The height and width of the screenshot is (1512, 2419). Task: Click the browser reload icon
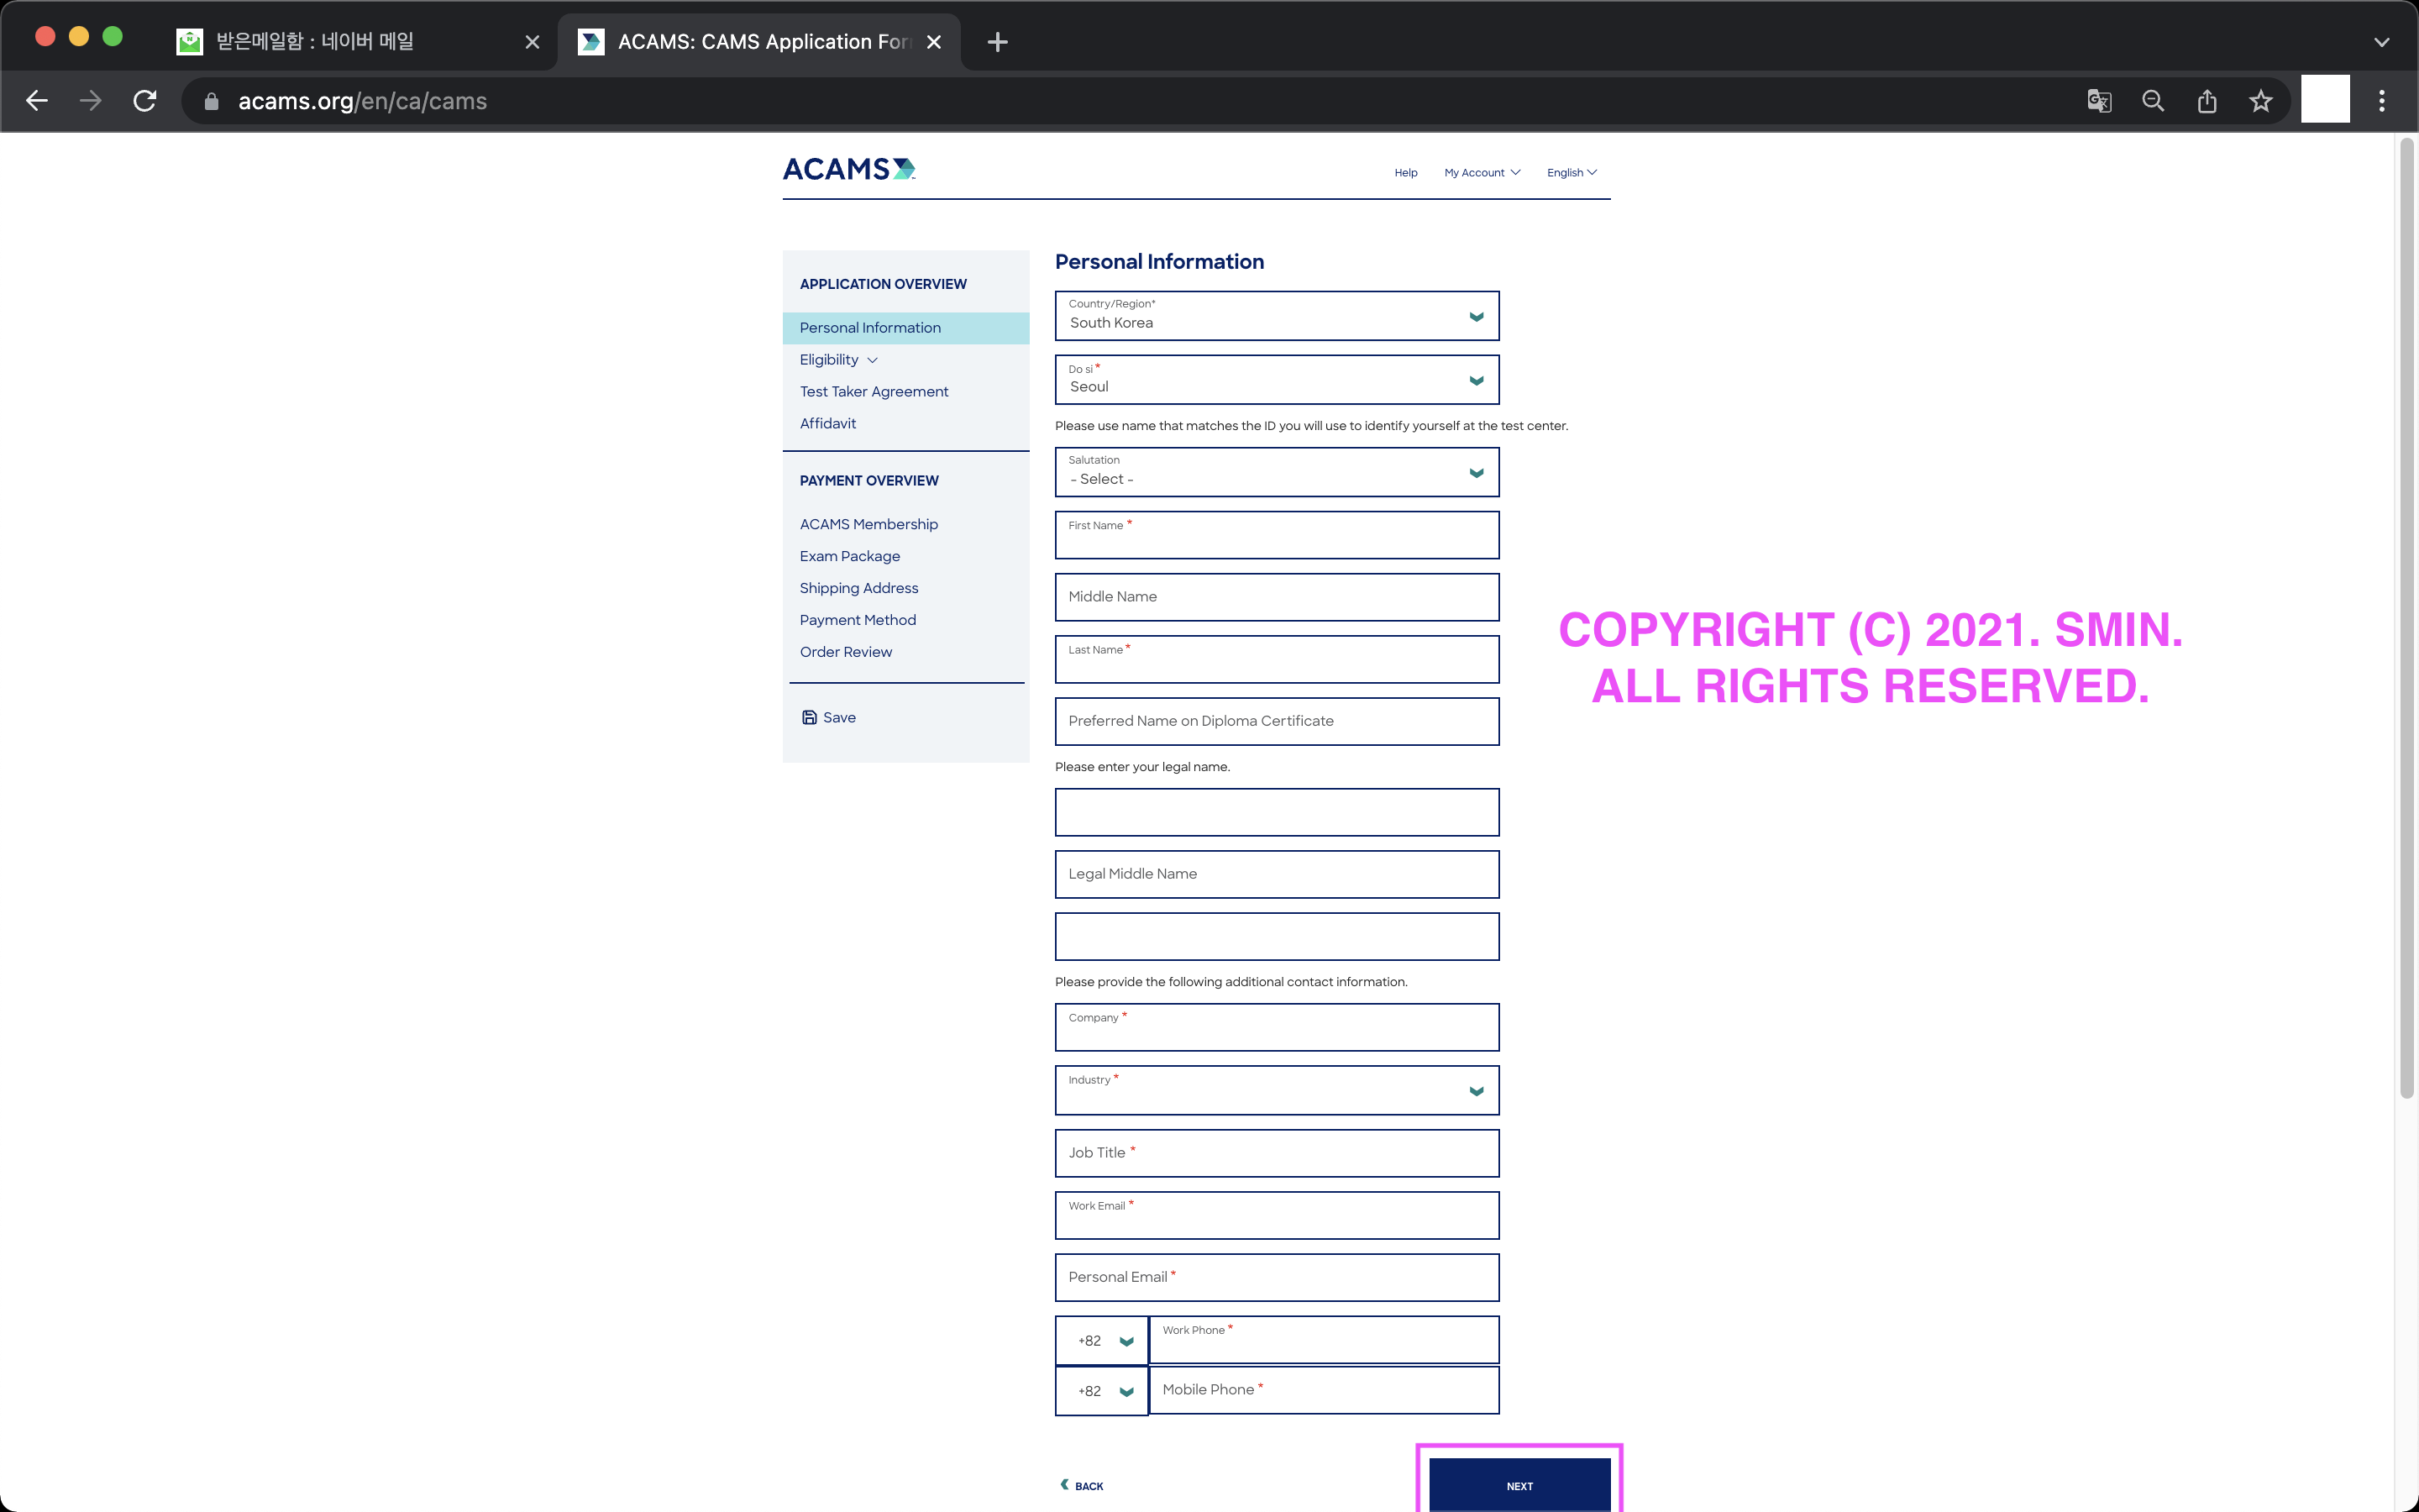point(145,101)
